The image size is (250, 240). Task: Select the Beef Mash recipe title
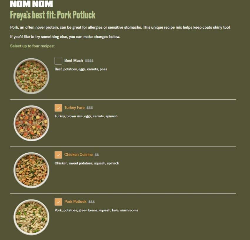click(x=74, y=60)
